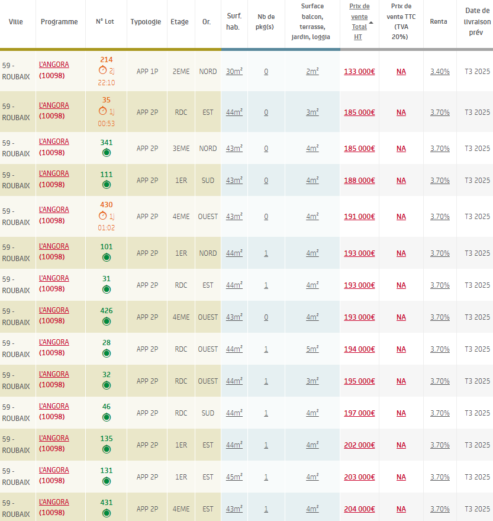
Task: Click the green availability dot for lot 341
Action: tap(107, 153)
